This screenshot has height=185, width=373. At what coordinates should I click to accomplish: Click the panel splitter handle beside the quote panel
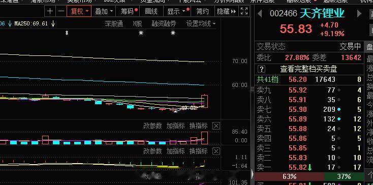pos(252,89)
